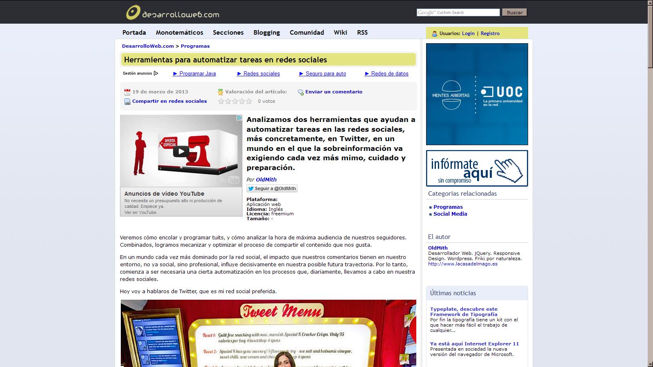Click Ver en YouTube link
The image size is (653, 367).
[140, 212]
